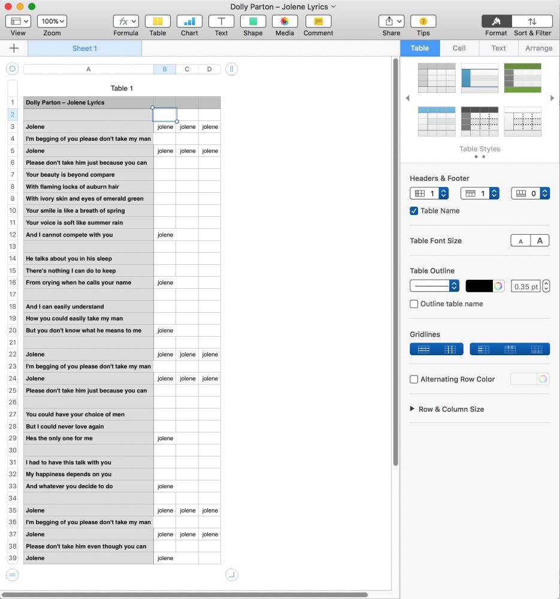Show previous table styles page
This screenshot has width=560, height=599.
click(408, 98)
